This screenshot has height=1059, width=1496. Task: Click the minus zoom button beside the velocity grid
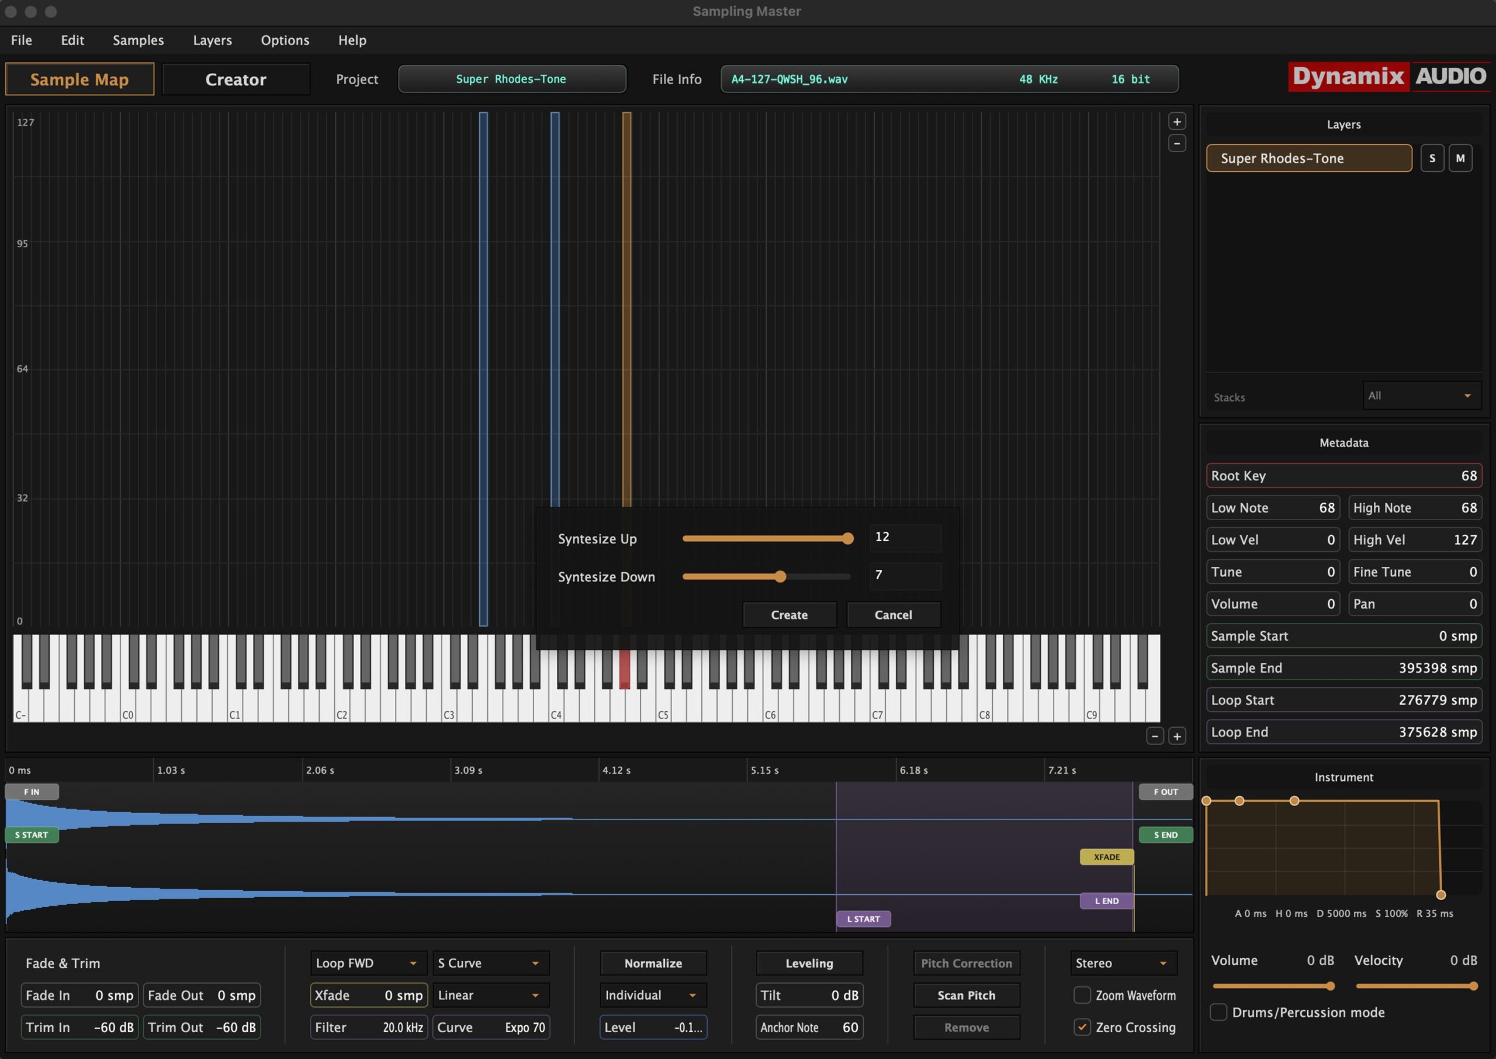click(1176, 143)
